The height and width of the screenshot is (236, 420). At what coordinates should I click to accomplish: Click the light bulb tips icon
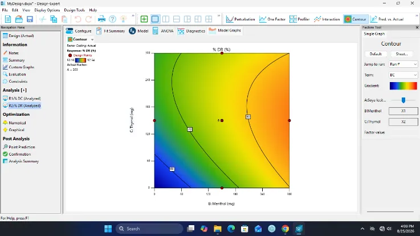pyautogui.click(x=123, y=19)
